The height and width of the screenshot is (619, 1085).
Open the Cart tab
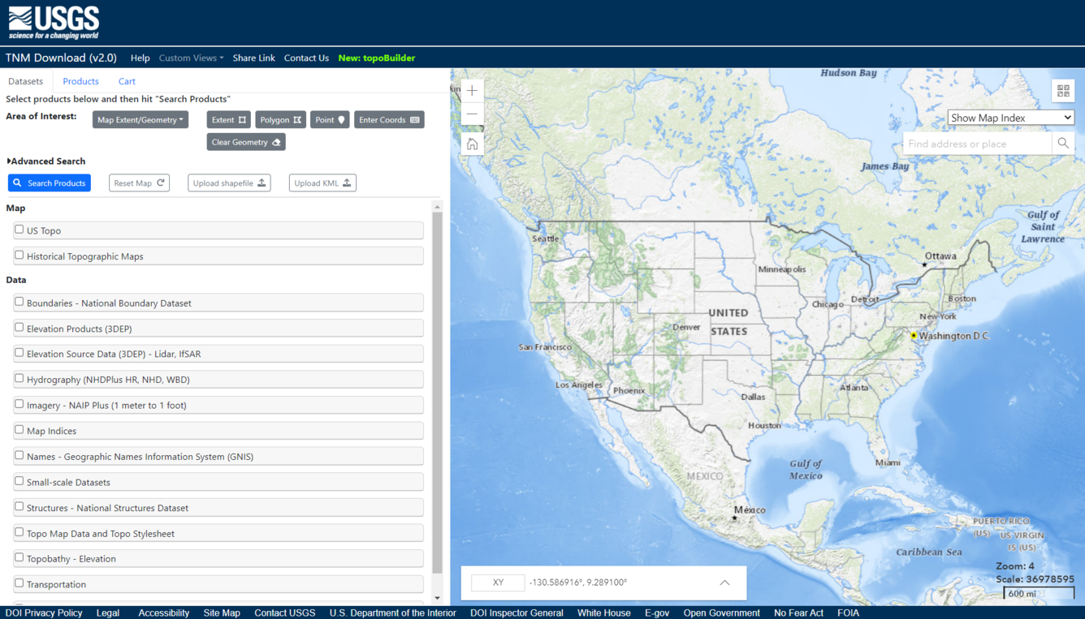click(x=127, y=81)
